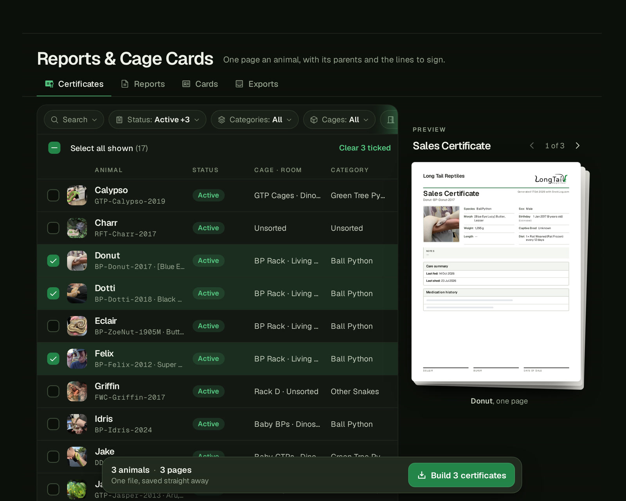This screenshot has height=501, width=626.
Task: Click the CAGE · ROOM column header
Action: click(x=278, y=170)
